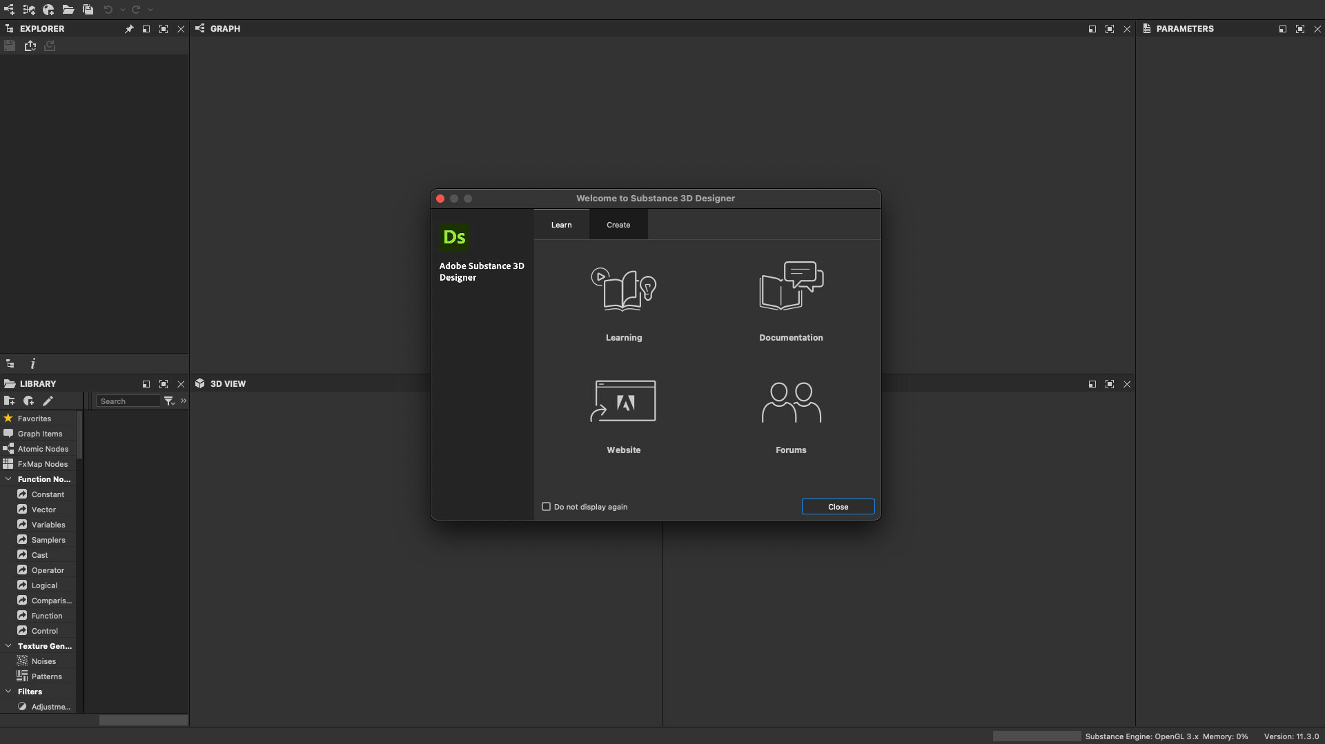Select the Learn tab
This screenshot has width=1325, height=744.
[x=561, y=225]
